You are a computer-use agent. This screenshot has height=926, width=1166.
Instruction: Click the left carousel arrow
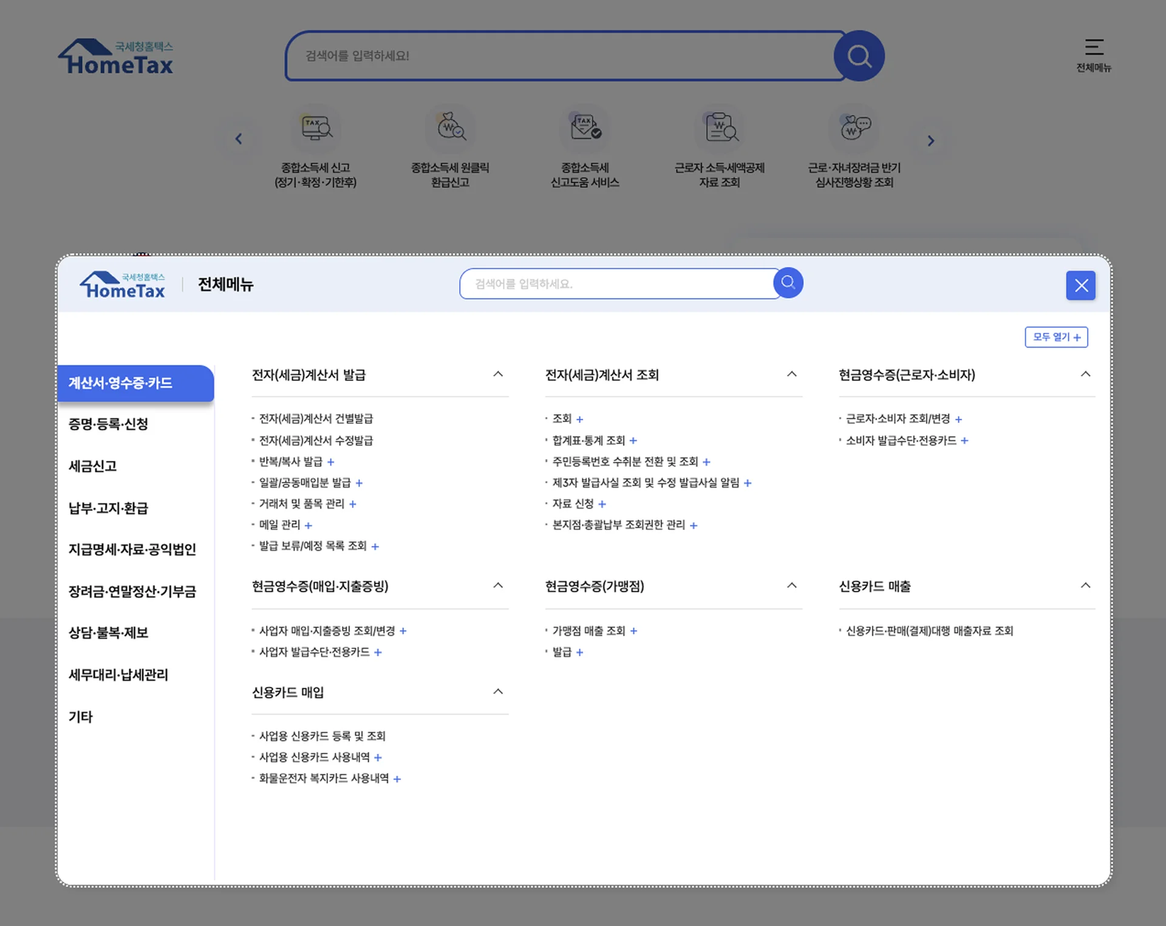[x=239, y=139]
